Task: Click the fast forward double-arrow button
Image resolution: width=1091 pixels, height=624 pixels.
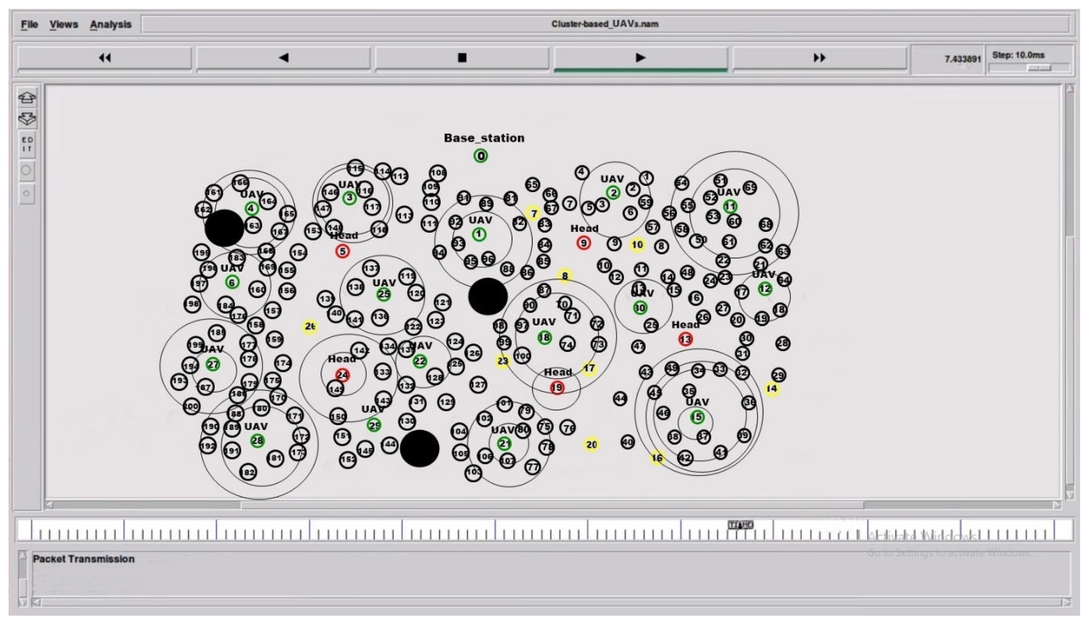Action: [x=819, y=58]
